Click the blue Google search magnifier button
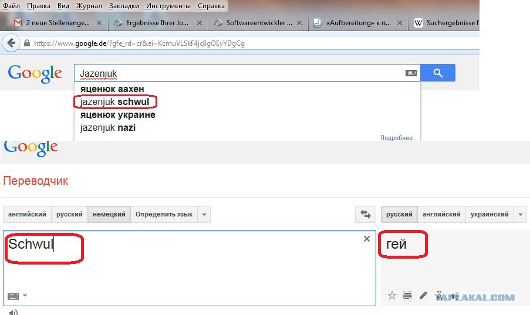 tap(437, 73)
